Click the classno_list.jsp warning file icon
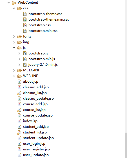 (19, 93)
